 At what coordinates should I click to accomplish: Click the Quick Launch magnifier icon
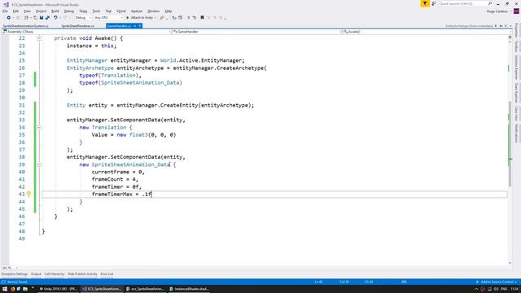490,3
